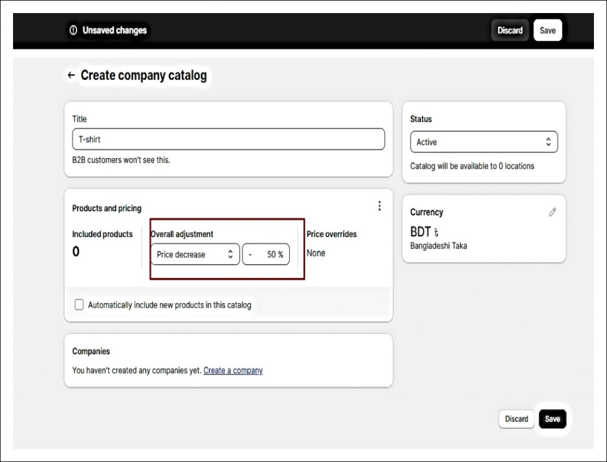The width and height of the screenshot is (607, 462).
Task: Click the bottom Discard button
Action: [x=516, y=419]
